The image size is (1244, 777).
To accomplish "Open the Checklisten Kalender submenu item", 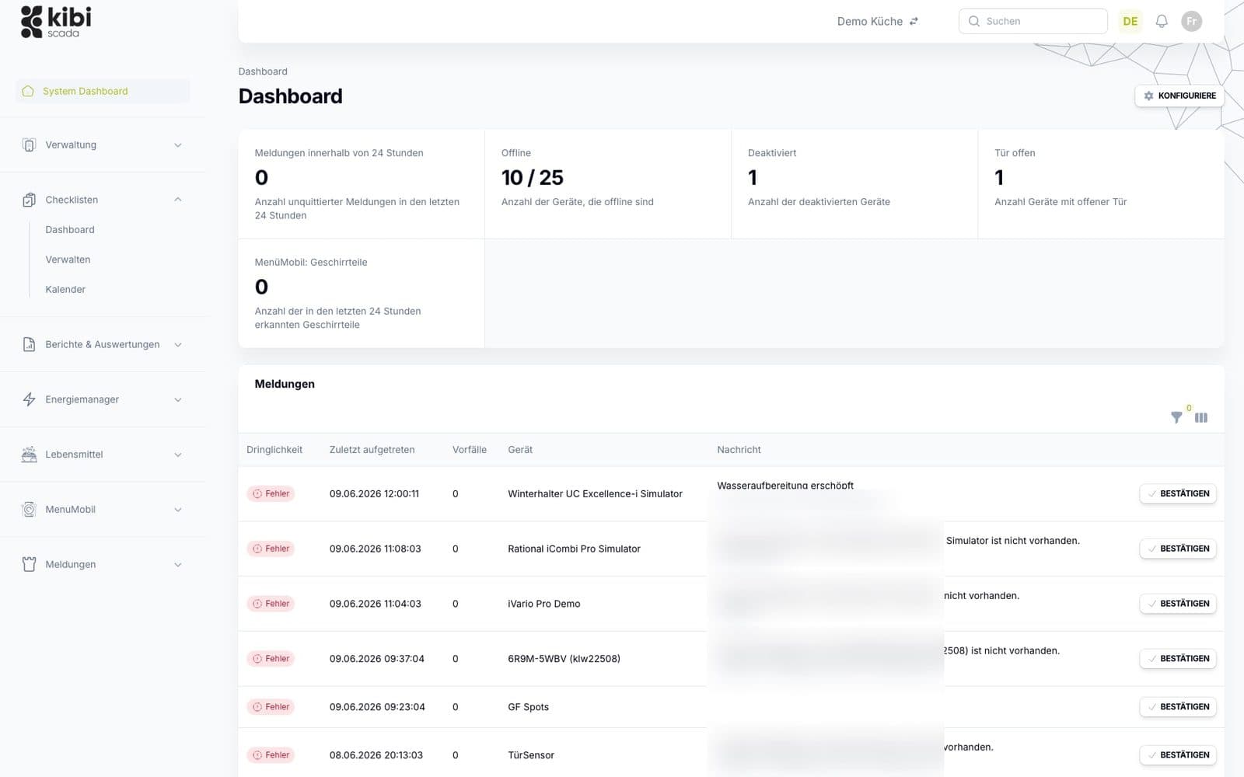I will [x=65, y=289].
